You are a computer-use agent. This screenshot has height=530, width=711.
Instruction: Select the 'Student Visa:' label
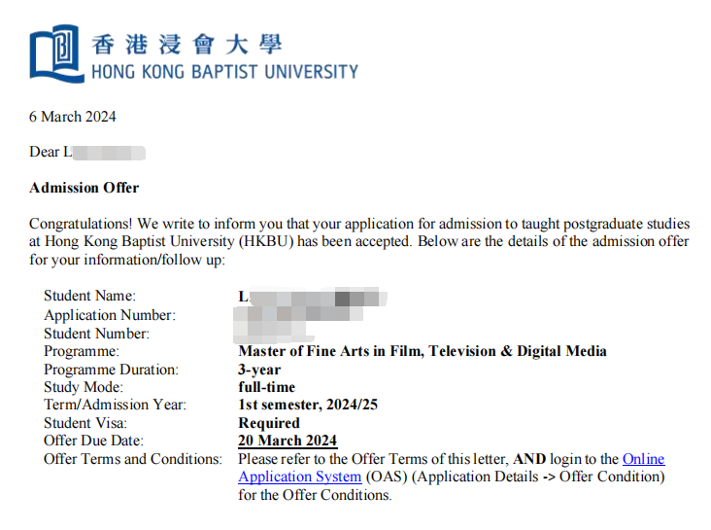(85, 423)
